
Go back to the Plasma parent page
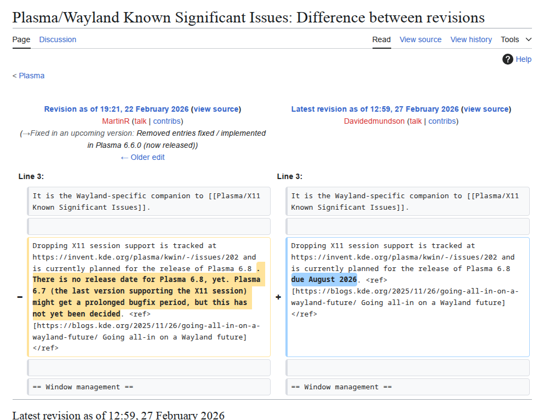32,76
